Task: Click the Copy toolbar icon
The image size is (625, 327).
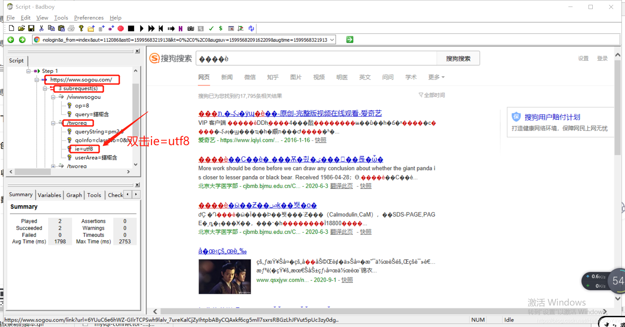Action: pyautogui.click(x=51, y=28)
